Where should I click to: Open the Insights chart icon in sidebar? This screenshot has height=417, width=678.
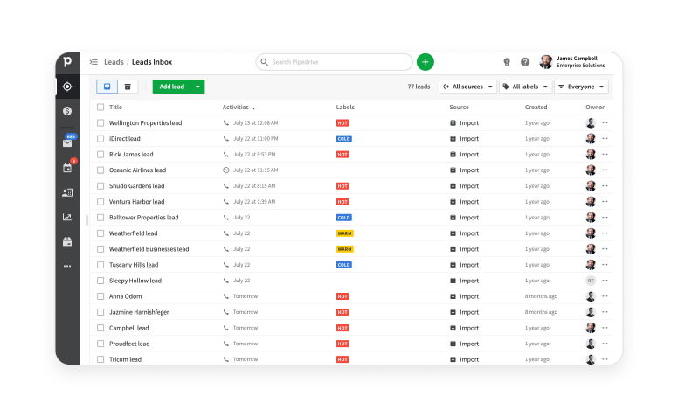click(x=67, y=217)
